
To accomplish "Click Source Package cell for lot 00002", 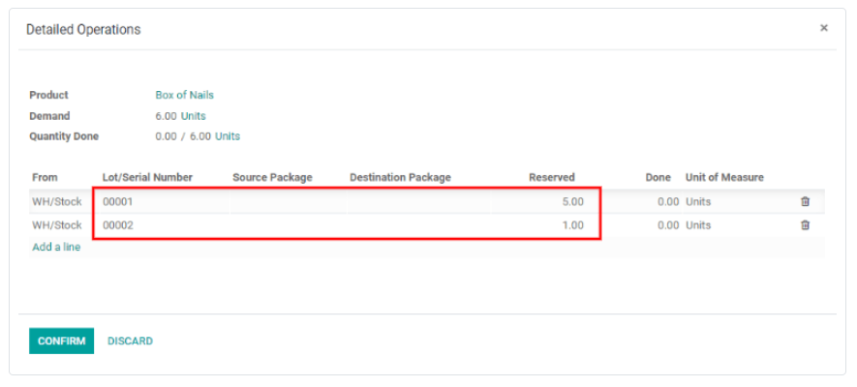I will click(x=286, y=225).
